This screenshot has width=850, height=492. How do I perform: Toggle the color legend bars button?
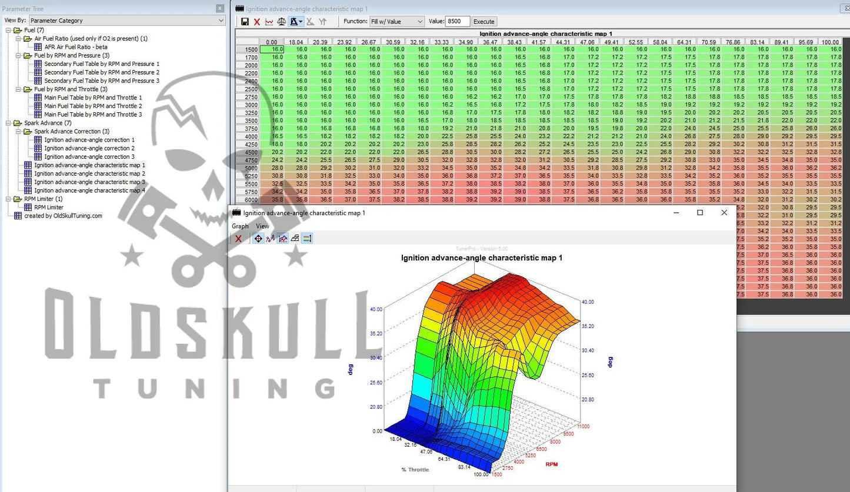click(307, 239)
